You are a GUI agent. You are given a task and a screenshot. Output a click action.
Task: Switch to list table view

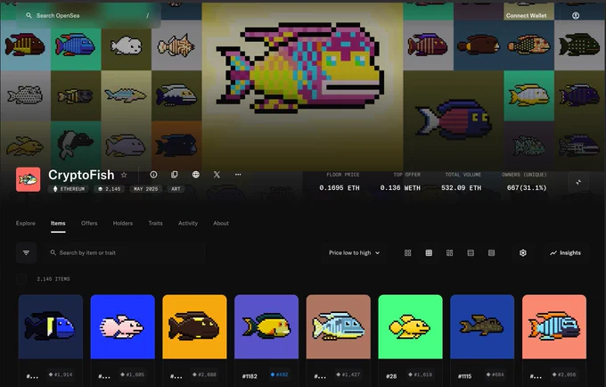tap(471, 253)
